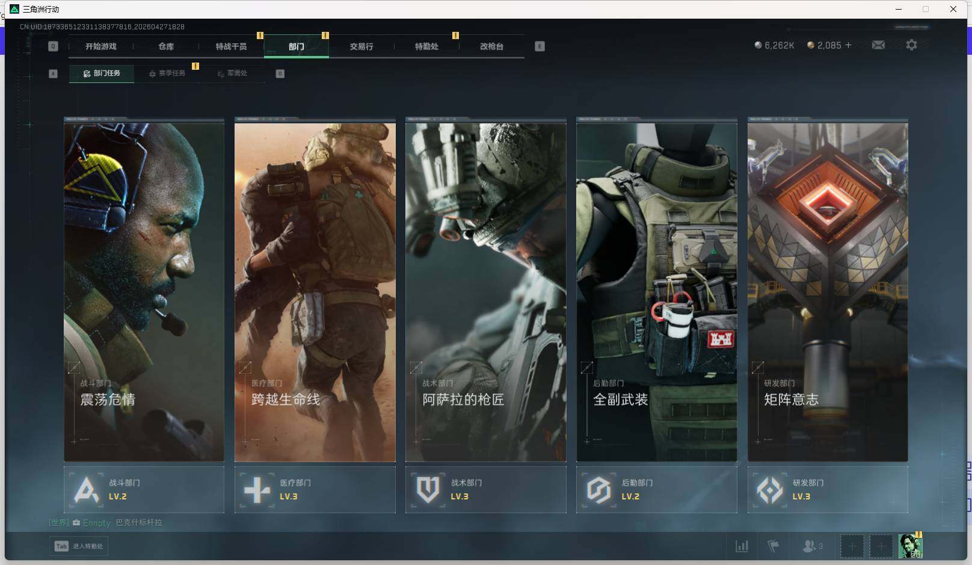Screen dimensions: 972x565
Task: Click the 后勤部门 hexagon icon
Action: click(x=598, y=490)
